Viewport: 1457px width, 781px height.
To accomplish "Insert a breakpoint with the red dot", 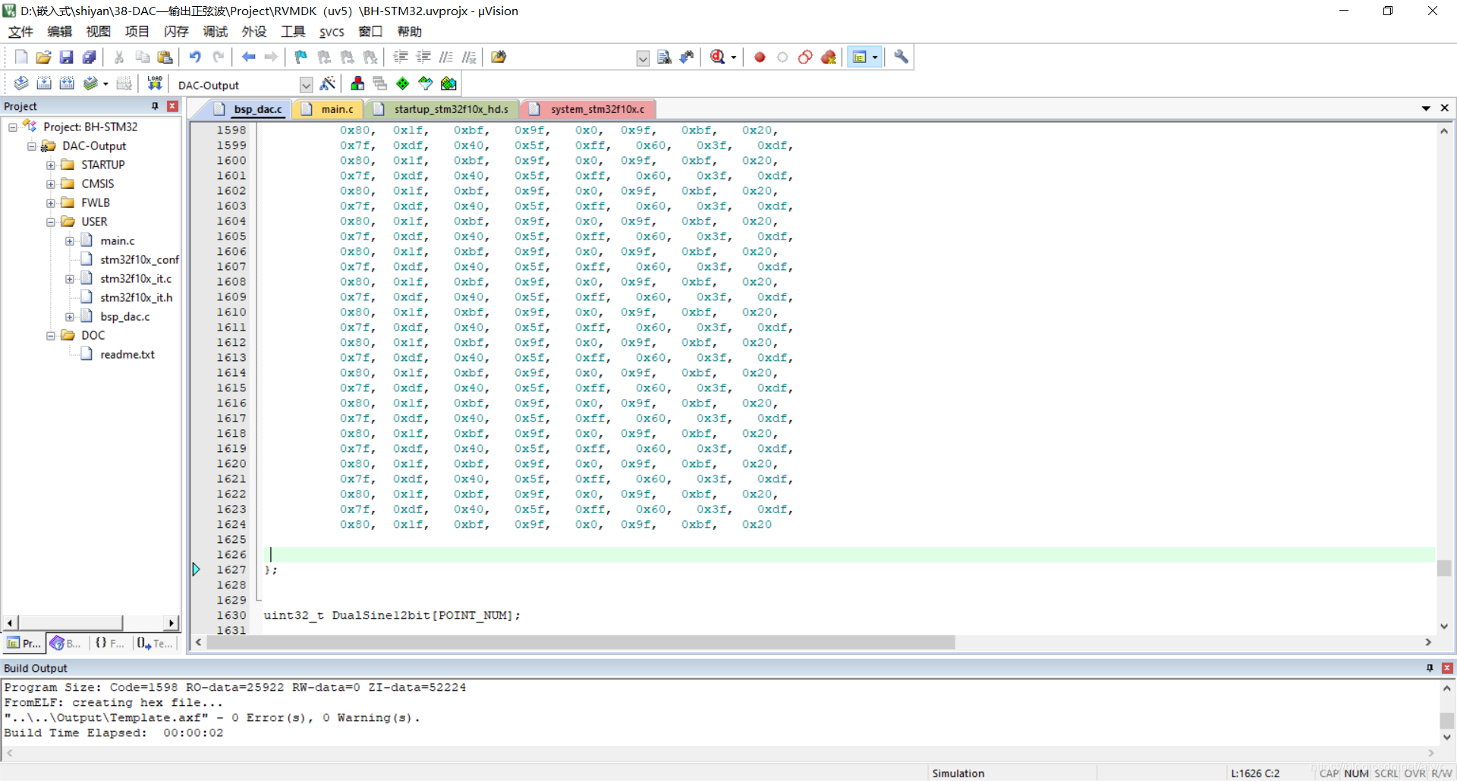I will tap(760, 57).
